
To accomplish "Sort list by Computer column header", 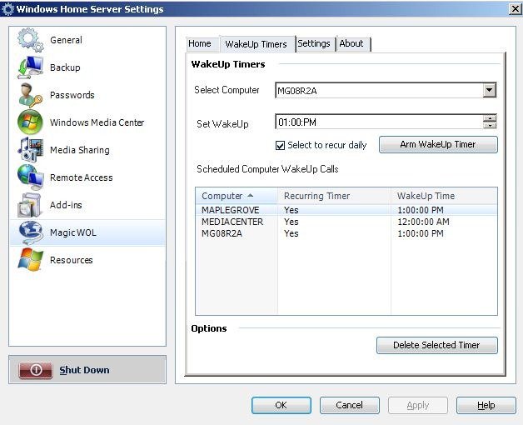I will click(237, 196).
